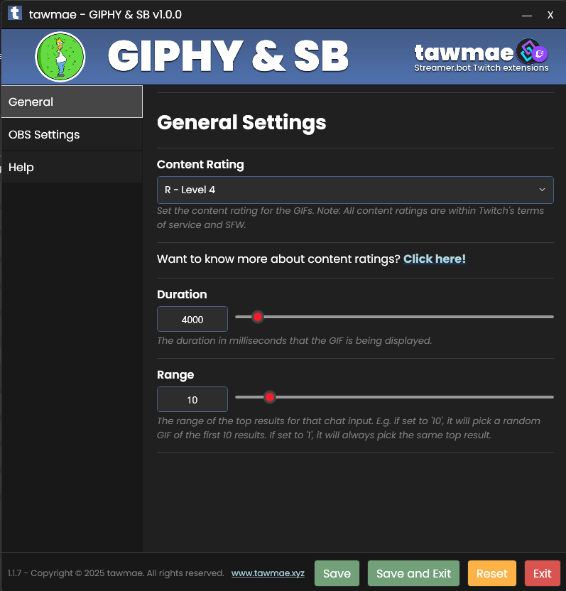The image size is (566, 591).
Task: Click the copyright 2025 tawmae text
Action: 116,573
